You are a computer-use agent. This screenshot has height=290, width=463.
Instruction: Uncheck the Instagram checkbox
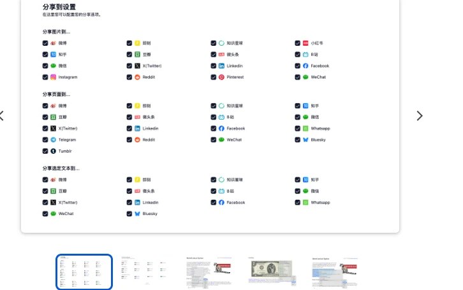[x=45, y=77]
